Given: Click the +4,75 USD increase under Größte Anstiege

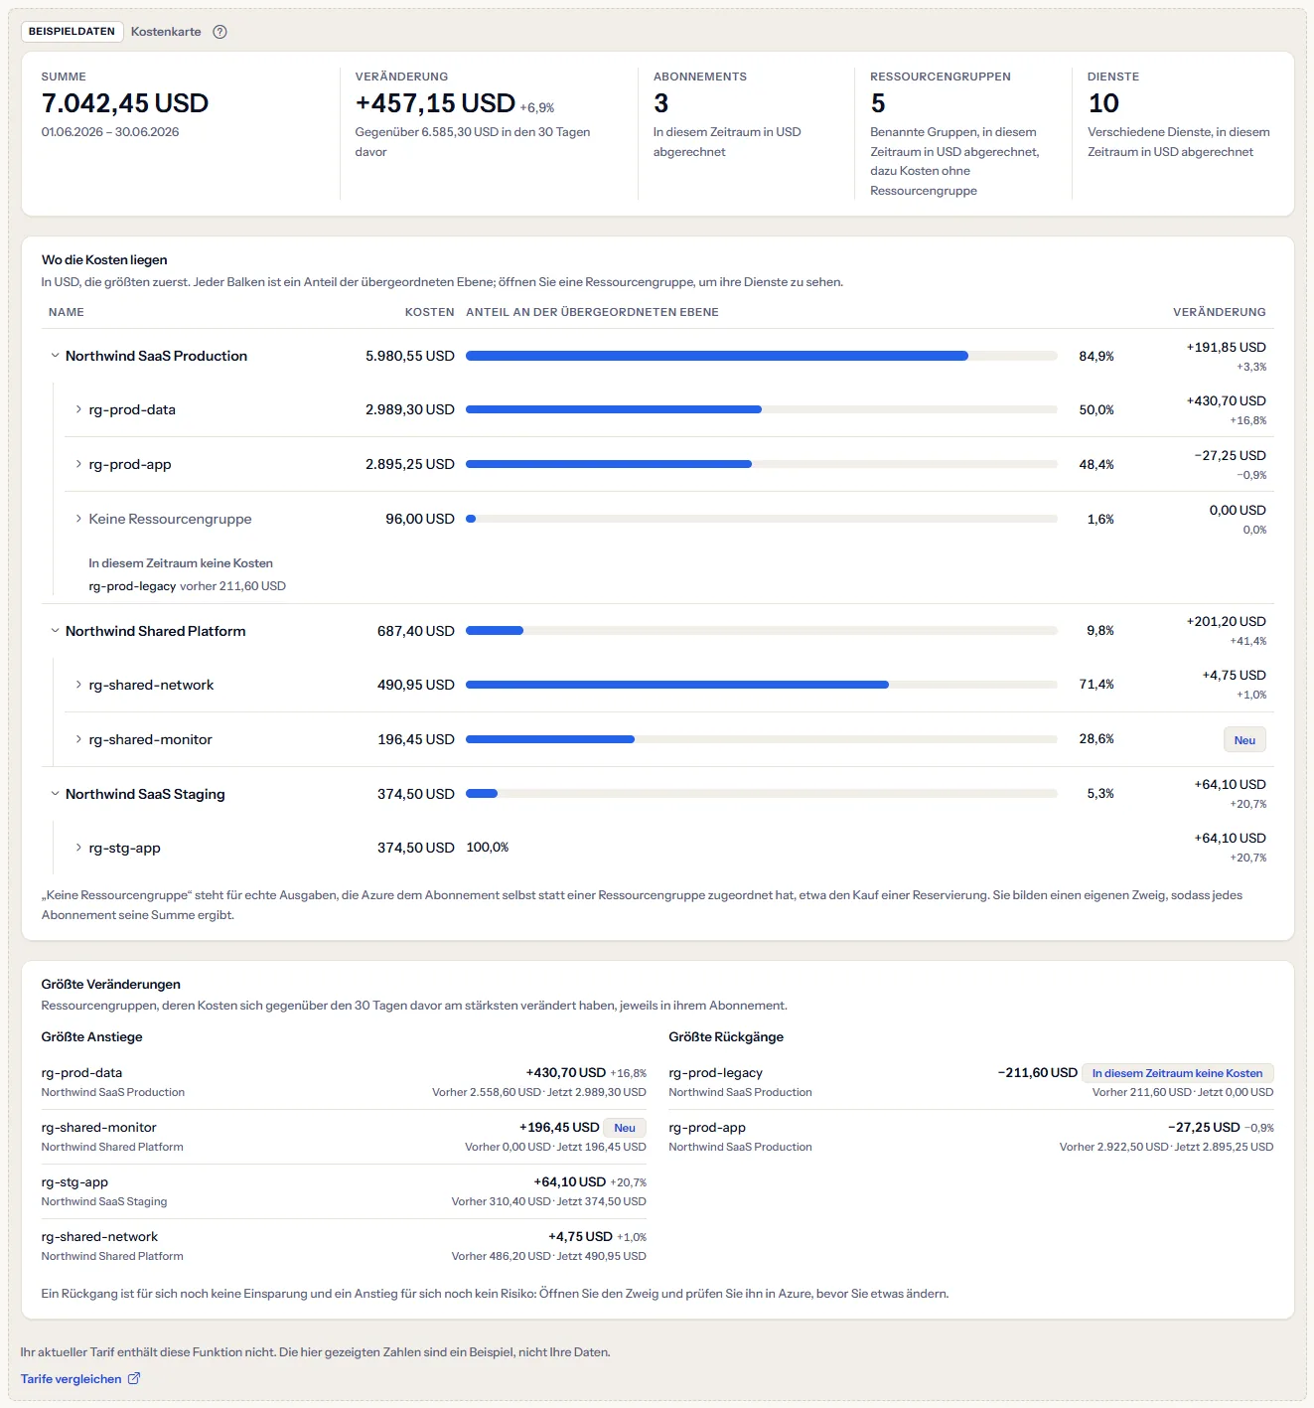Looking at the screenshot, I should coord(581,1237).
